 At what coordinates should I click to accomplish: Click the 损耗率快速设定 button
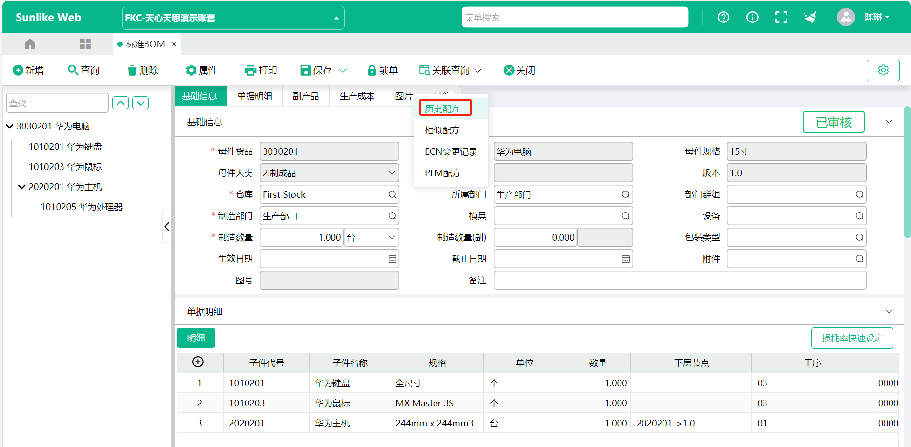(x=852, y=338)
